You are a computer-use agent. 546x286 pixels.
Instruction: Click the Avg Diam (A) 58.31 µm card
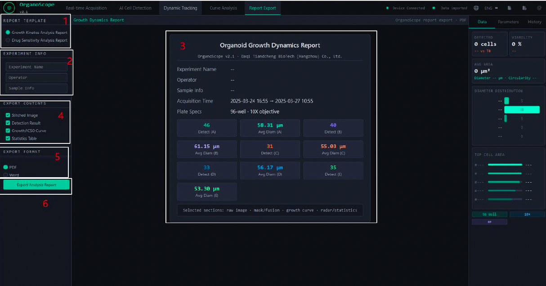click(270, 128)
